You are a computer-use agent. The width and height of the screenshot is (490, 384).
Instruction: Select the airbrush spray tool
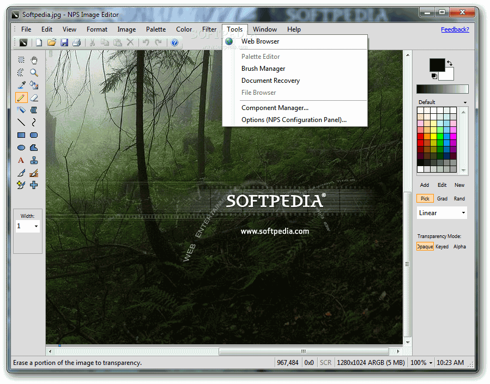coord(21,110)
